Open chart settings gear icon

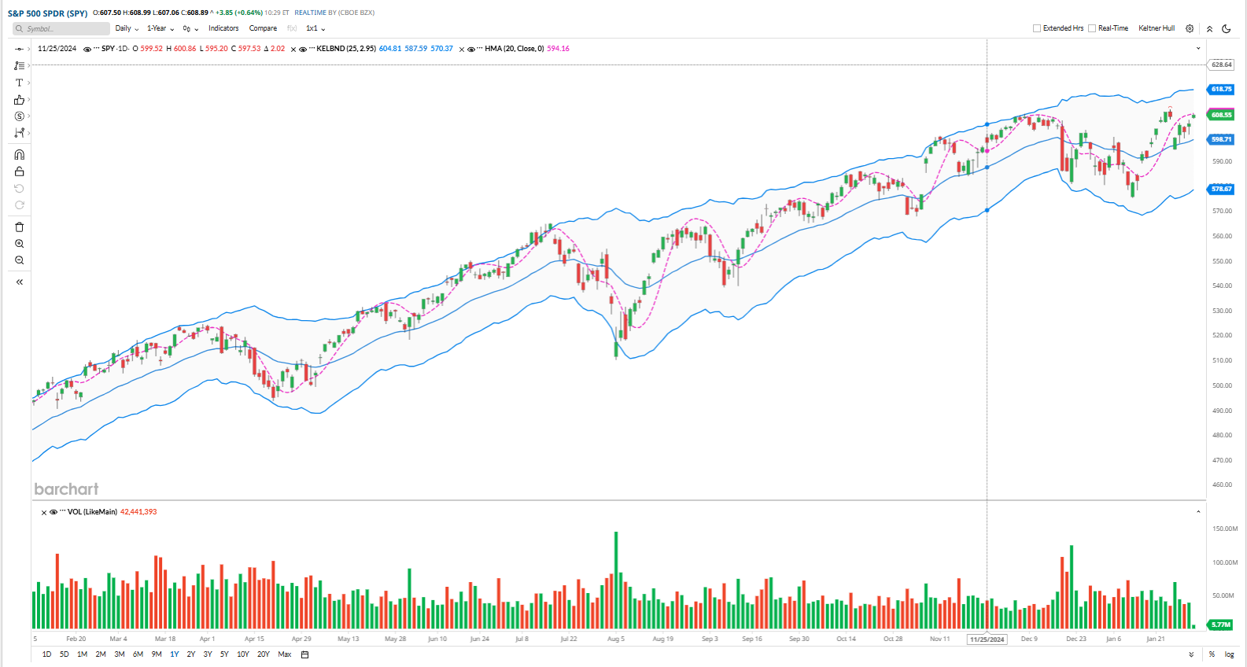tap(1190, 28)
